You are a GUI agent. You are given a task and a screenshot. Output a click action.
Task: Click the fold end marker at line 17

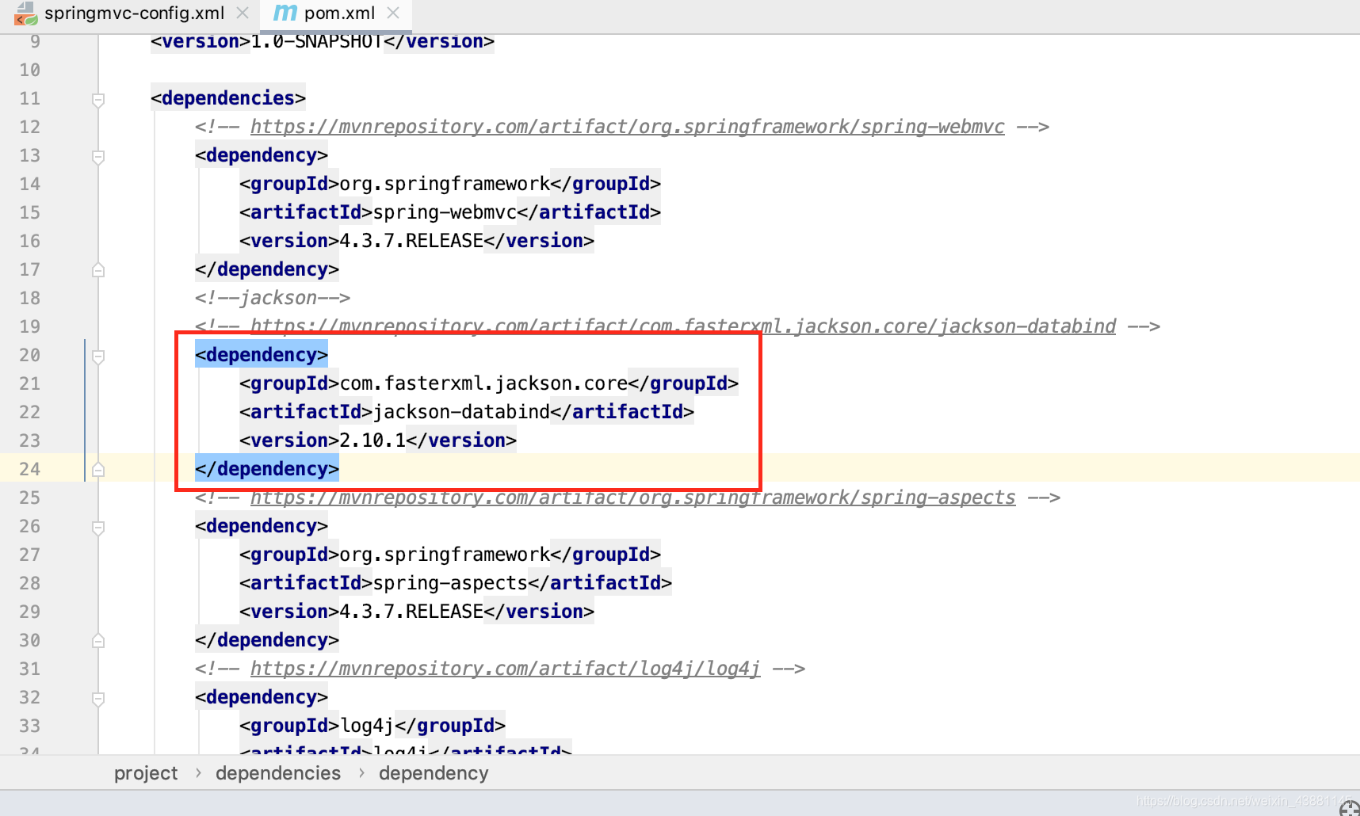click(x=98, y=269)
